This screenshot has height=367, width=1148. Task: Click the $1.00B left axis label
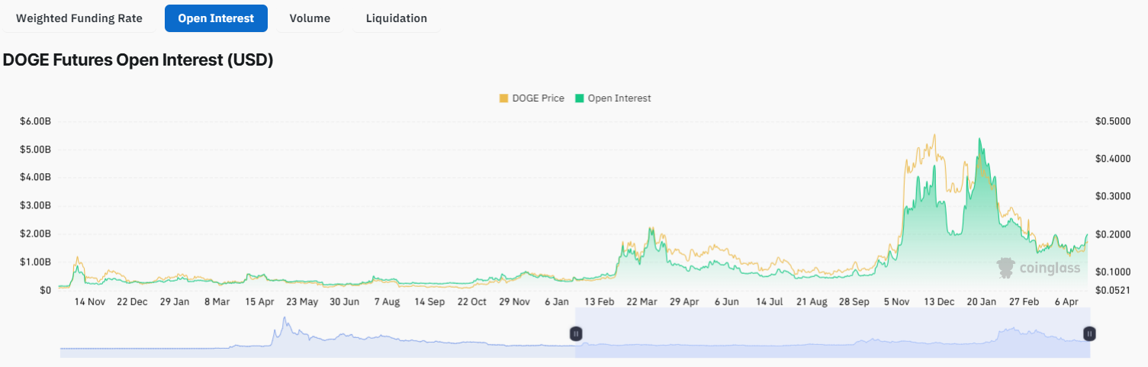tap(36, 262)
